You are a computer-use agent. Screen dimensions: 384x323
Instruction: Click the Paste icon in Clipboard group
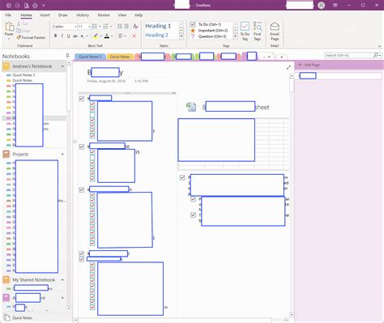9,29
